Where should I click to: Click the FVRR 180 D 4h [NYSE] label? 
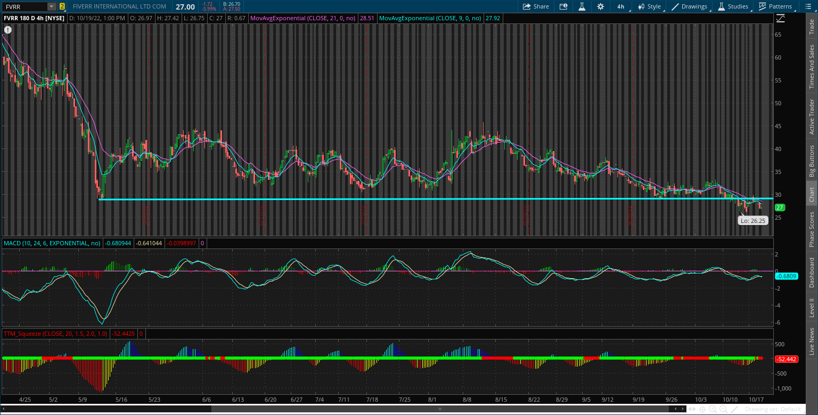pyautogui.click(x=35, y=18)
